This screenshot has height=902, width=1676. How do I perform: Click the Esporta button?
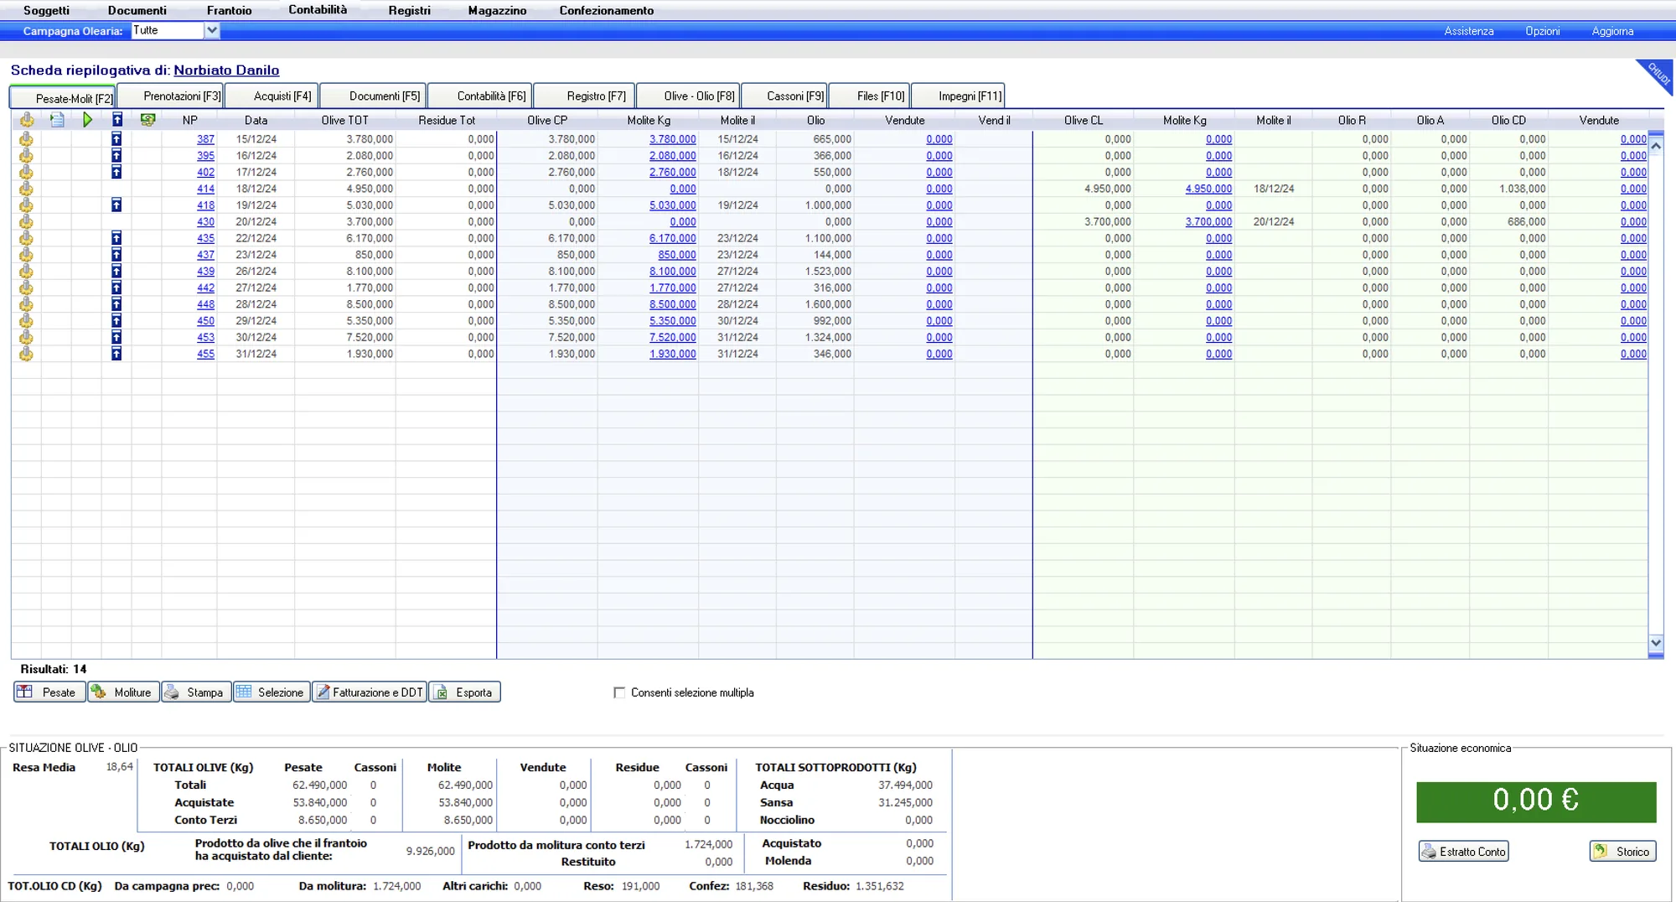(464, 692)
